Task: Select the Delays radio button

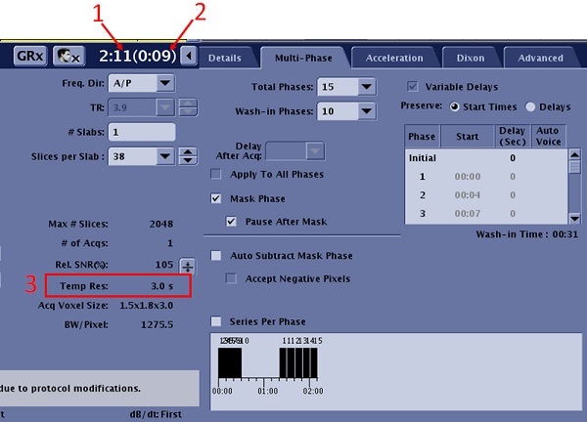Action: pyautogui.click(x=531, y=105)
